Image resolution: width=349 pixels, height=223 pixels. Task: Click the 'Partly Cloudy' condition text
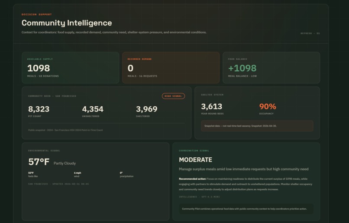(x=65, y=163)
